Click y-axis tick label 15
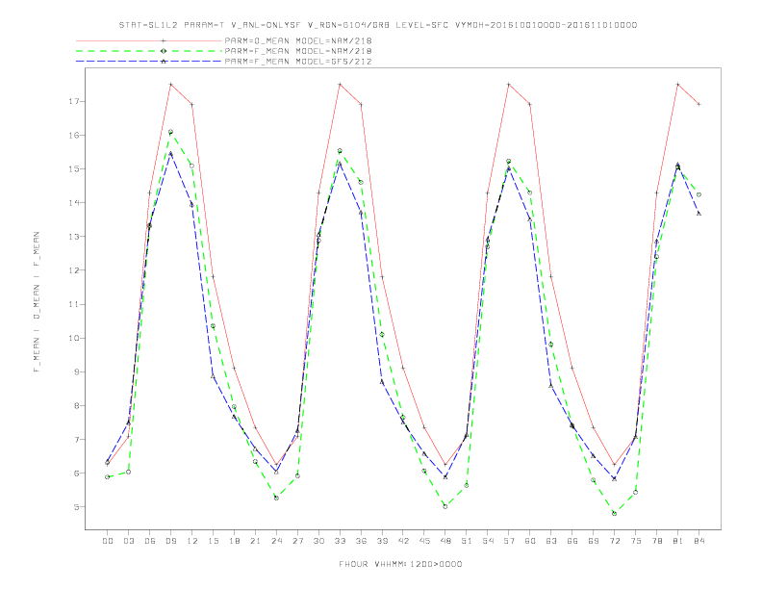This screenshot has width=762, height=589. [74, 169]
